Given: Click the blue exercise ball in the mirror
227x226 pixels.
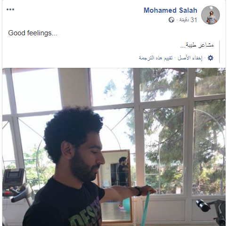Looking at the screenshot, I should click(126, 204).
